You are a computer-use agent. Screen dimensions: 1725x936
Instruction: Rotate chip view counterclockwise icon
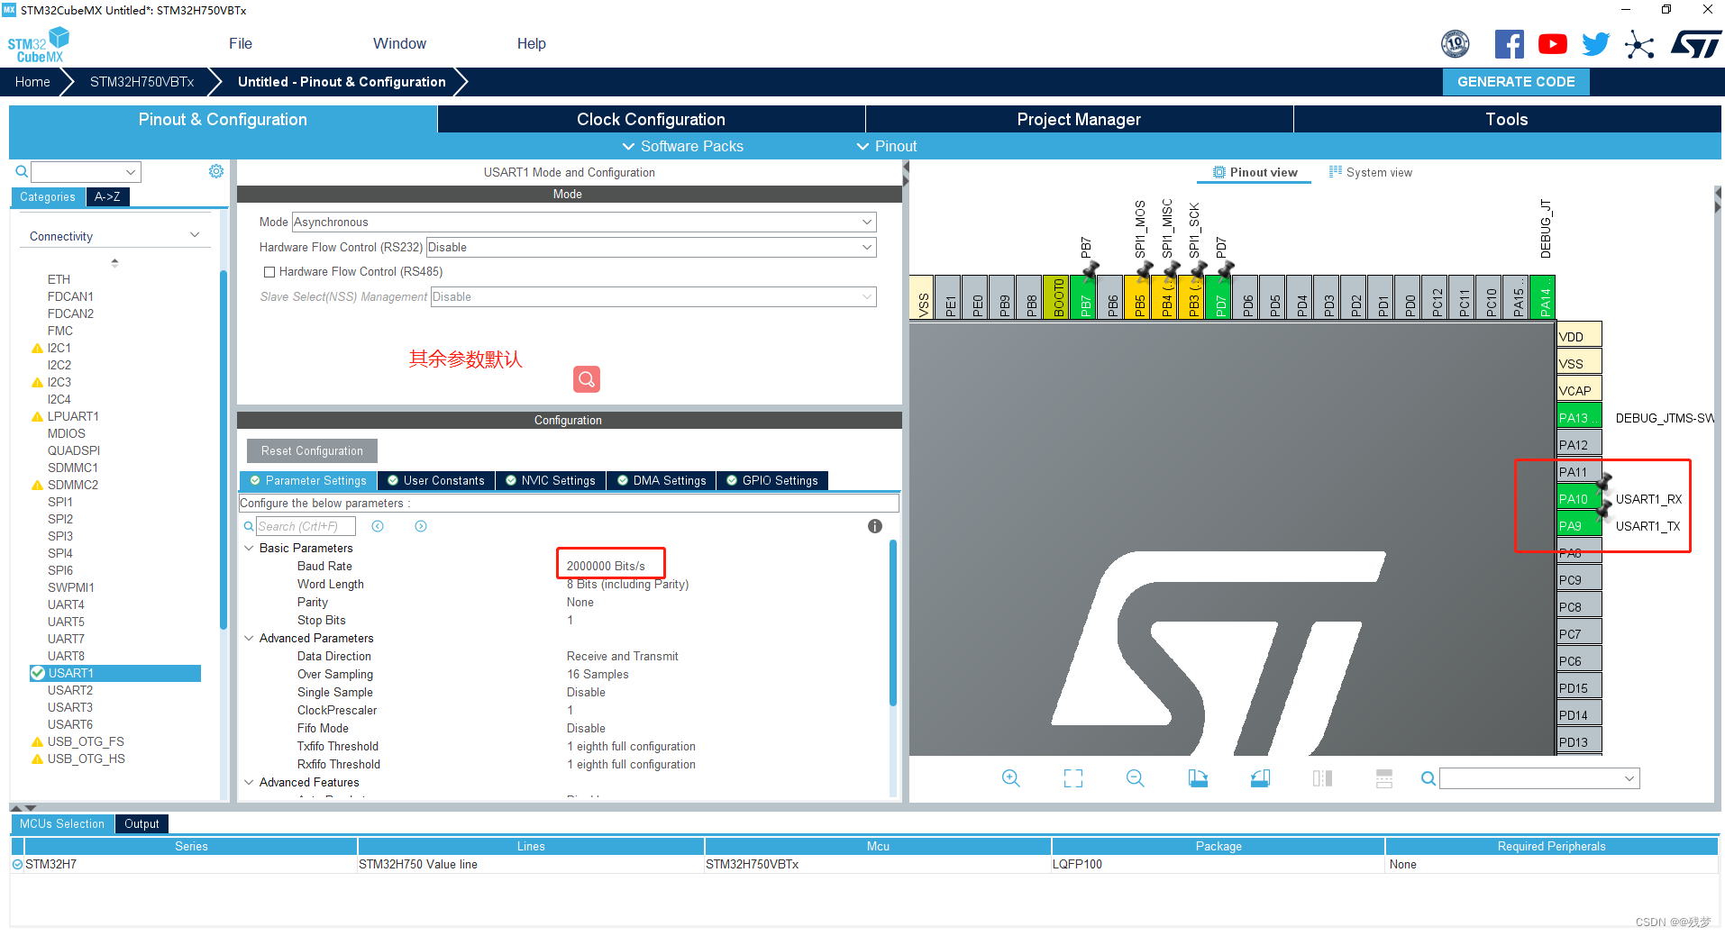click(x=1260, y=778)
